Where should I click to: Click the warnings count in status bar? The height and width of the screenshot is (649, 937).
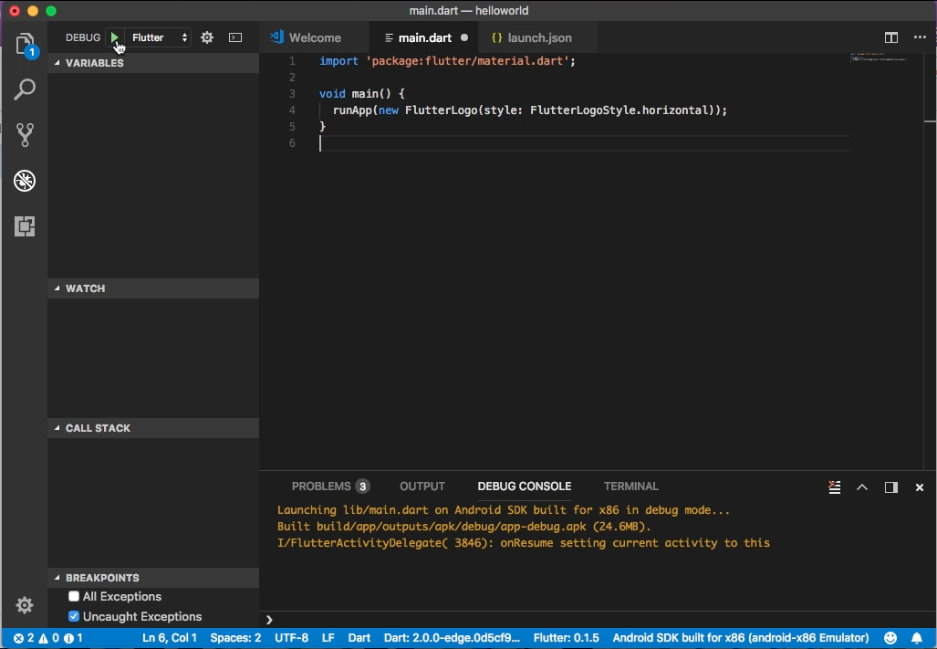point(49,638)
